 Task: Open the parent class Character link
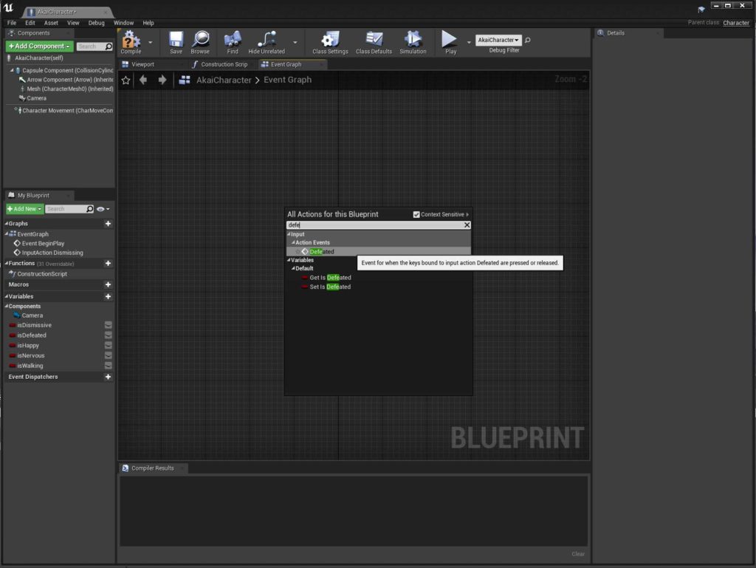(735, 23)
